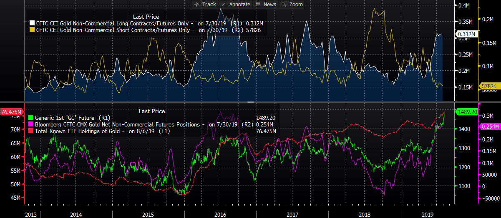Click the magenta Net Non-Commercial legend swatch

[30, 125]
